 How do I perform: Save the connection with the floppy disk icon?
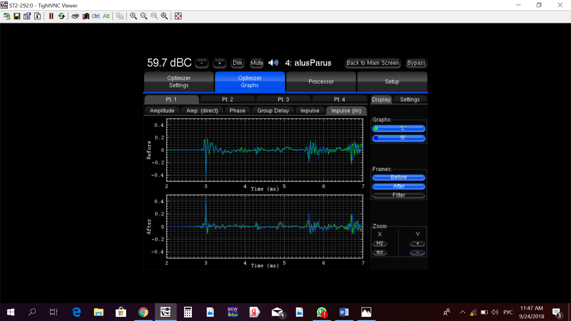[x=17, y=16]
